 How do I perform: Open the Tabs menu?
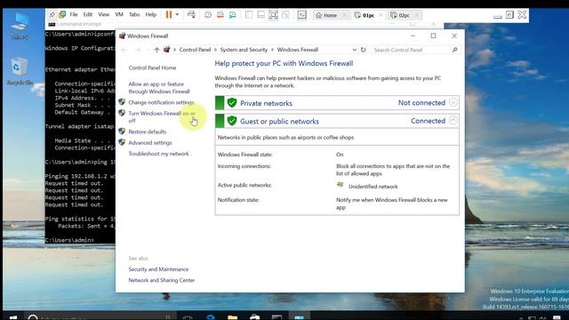tap(134, 14)
